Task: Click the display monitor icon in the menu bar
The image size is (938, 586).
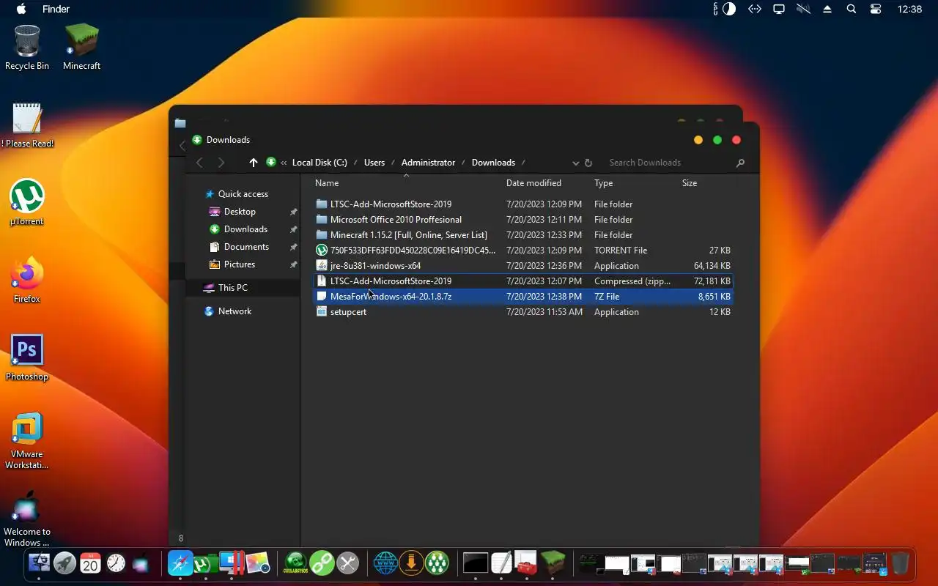Action: point(779,9)
